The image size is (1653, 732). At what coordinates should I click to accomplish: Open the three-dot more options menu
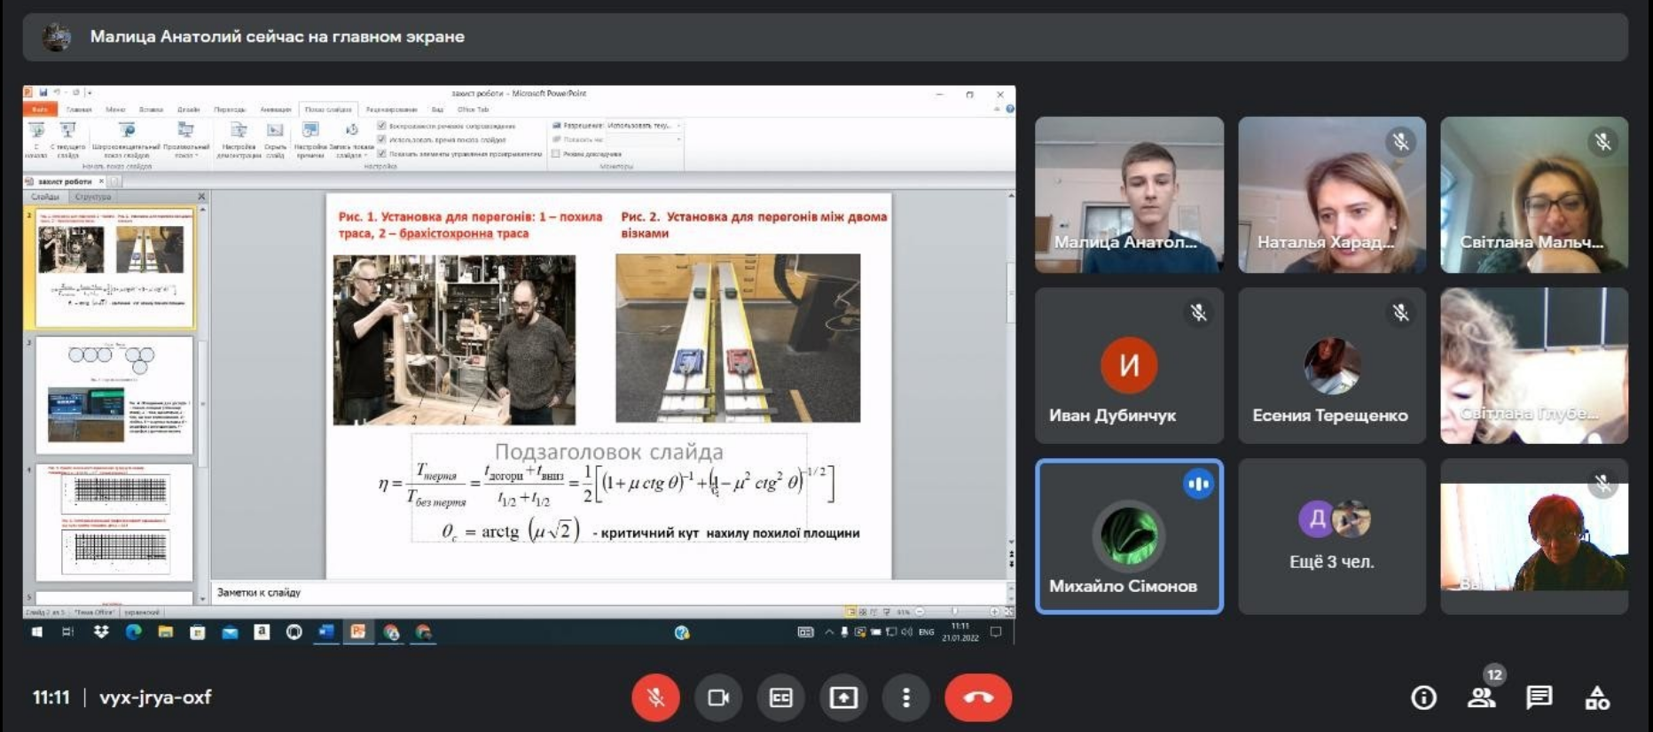905,697
